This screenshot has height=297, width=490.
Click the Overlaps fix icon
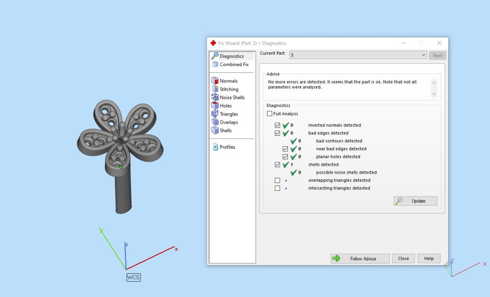point(215,122)
